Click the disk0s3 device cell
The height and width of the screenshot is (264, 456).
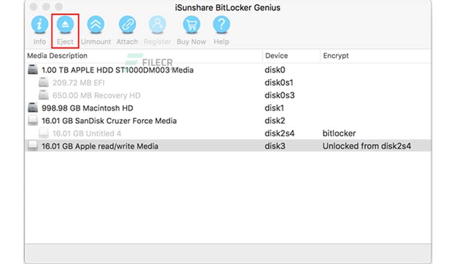coord(279,95)
